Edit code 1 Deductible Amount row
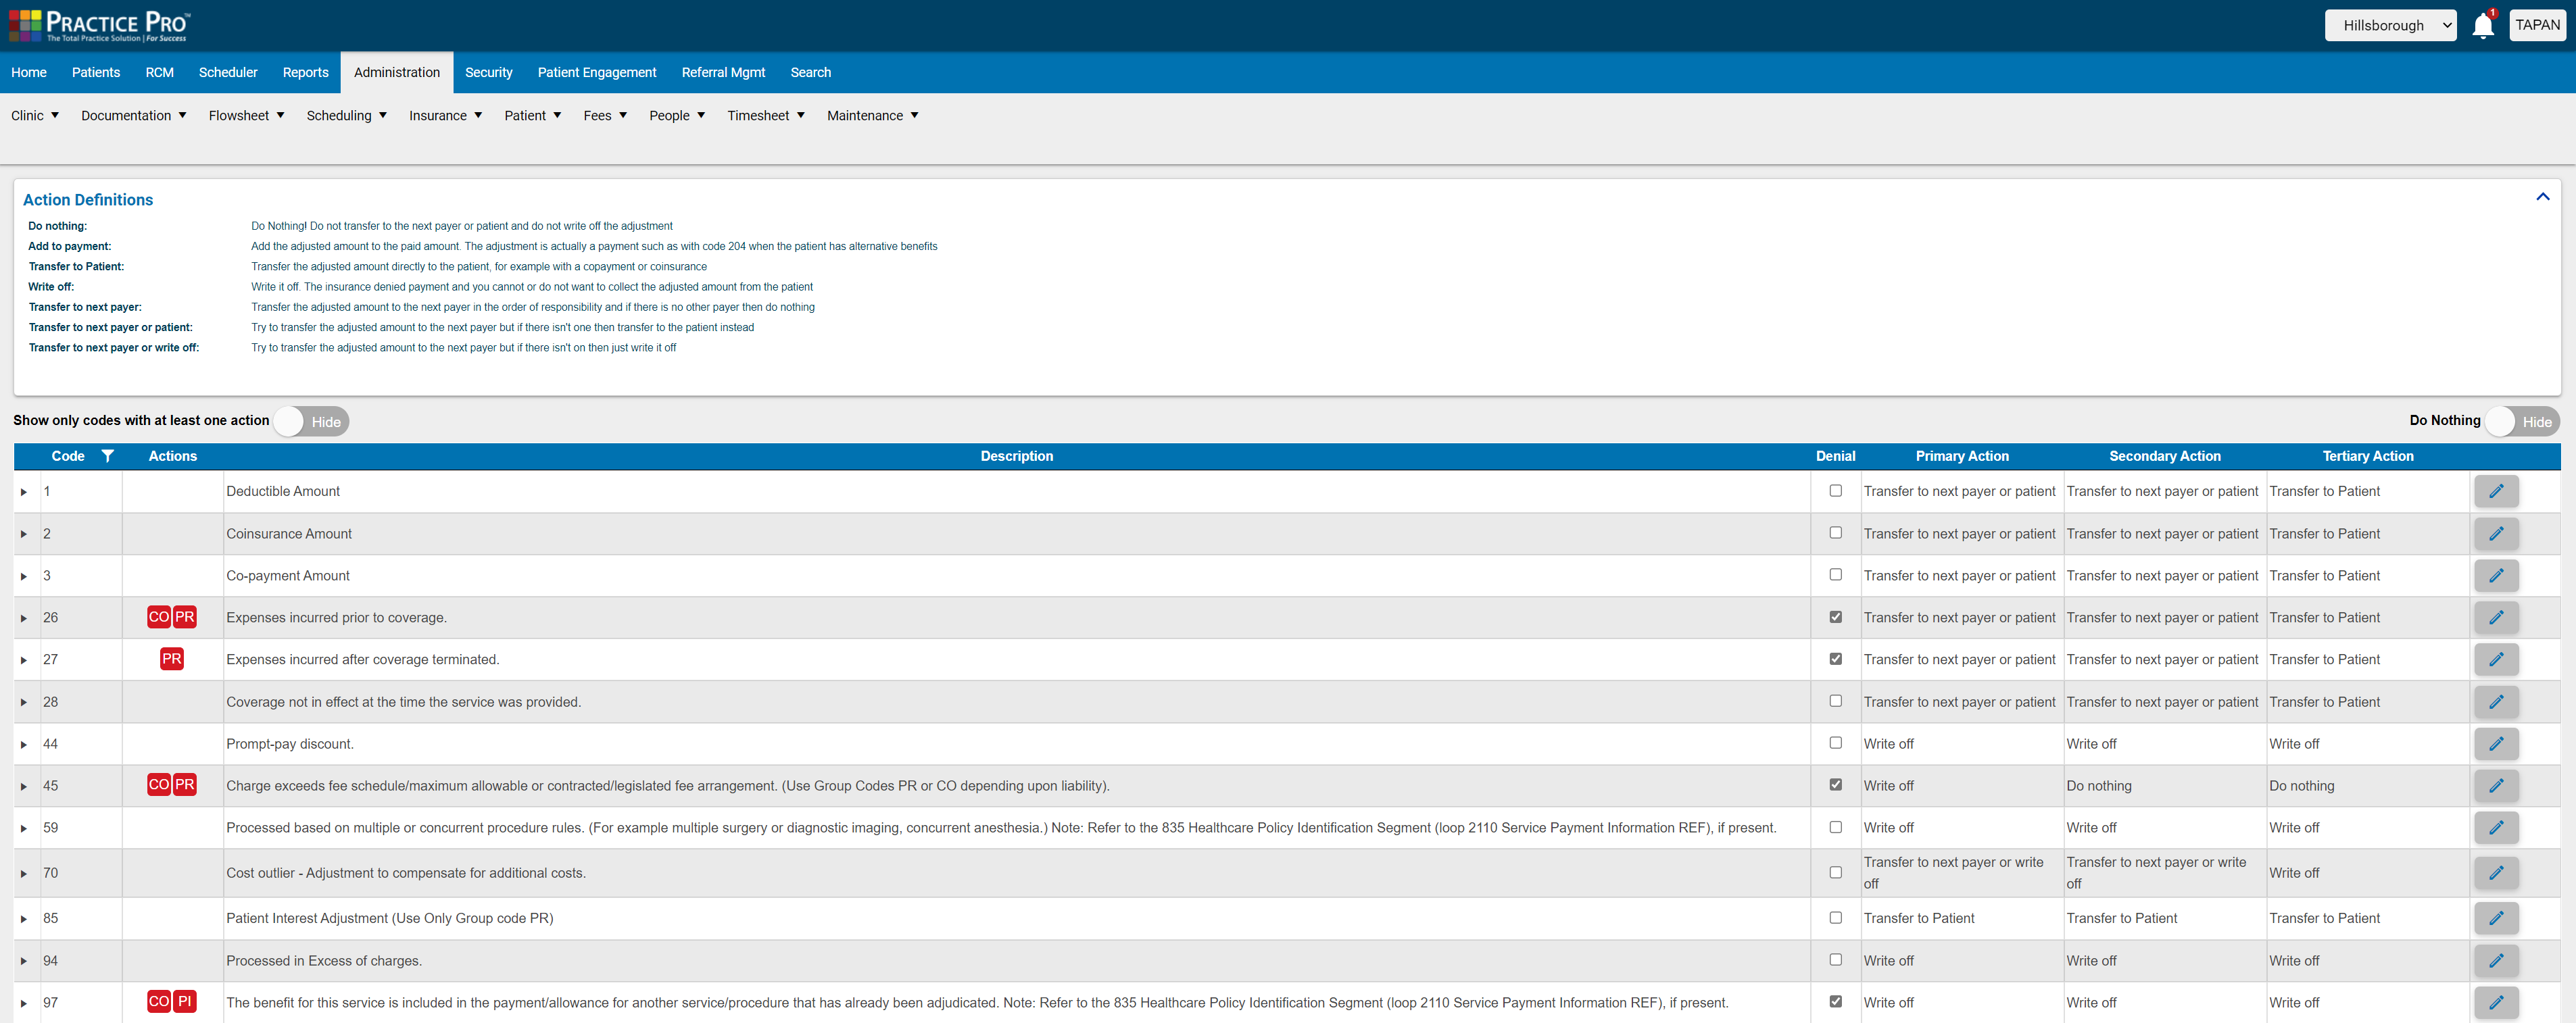Image resolution: width=2576 pixels, height=1023 pixels. point(2495,491)
